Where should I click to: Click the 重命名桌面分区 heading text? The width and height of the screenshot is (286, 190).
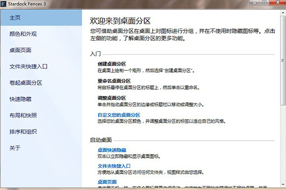click(x=114, y=81)
